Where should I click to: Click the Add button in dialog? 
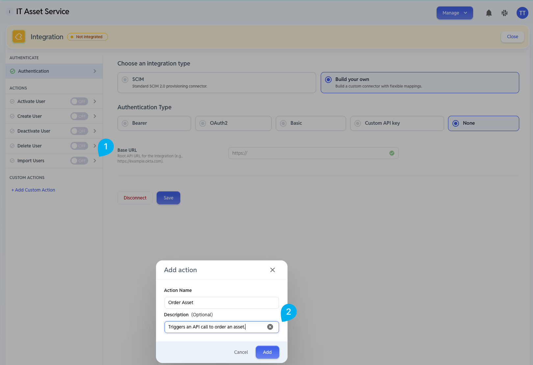point(267,352)
